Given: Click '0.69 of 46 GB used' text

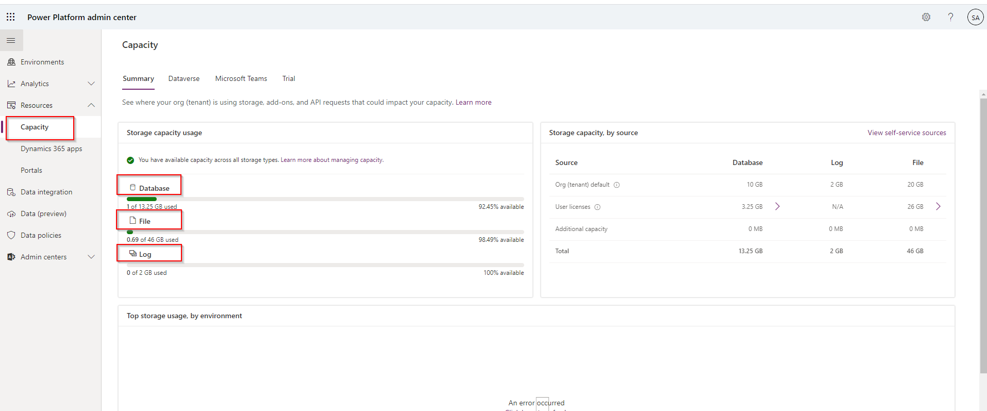Looking at the screenshot, I should [x=153, y=240].
